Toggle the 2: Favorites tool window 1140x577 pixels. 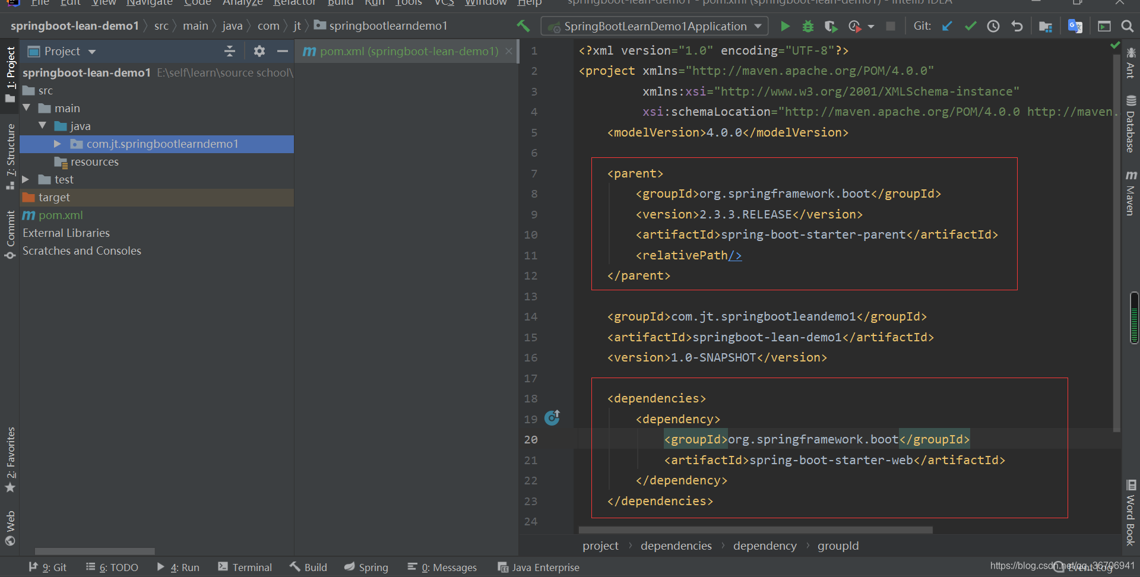point(10,460)
